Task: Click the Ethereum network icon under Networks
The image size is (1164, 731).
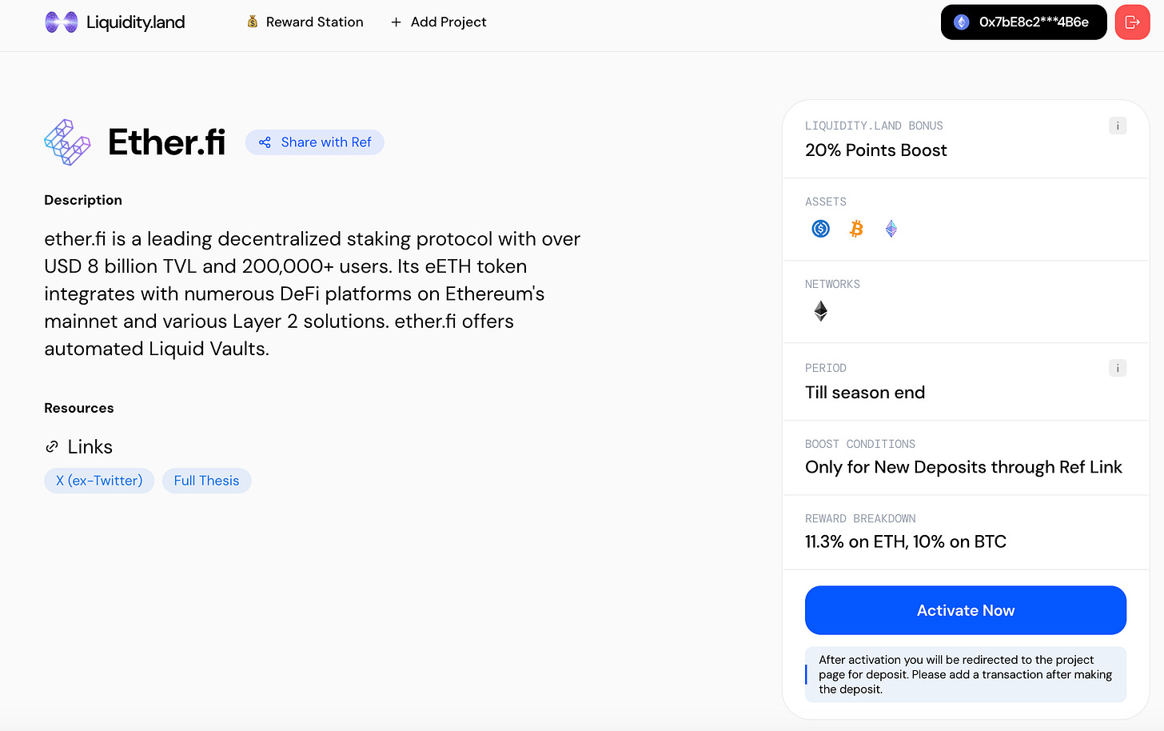Action: click(820, 311)
